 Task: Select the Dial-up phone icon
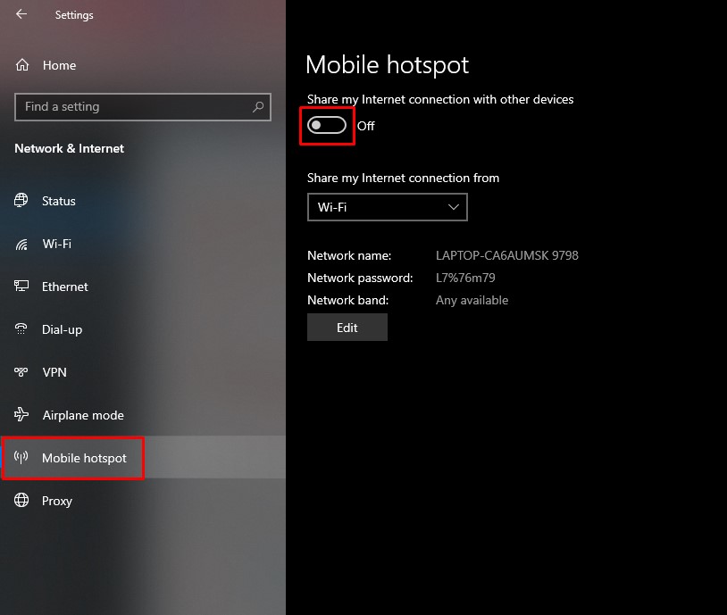(20, 329)
